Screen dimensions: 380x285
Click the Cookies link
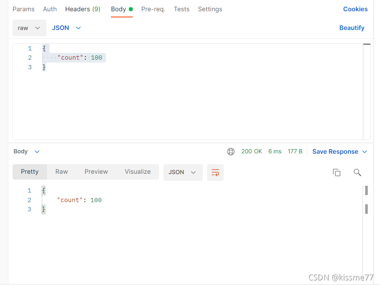(x=355, y=9)
